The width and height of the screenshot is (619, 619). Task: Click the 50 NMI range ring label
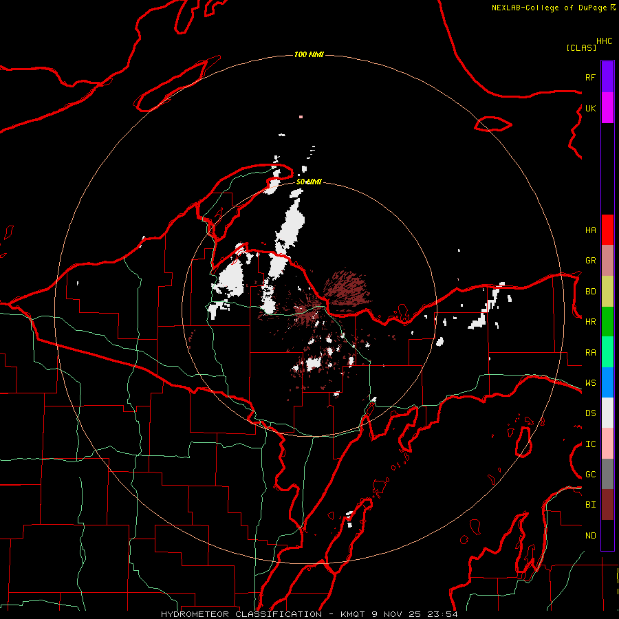pos(309,182)
